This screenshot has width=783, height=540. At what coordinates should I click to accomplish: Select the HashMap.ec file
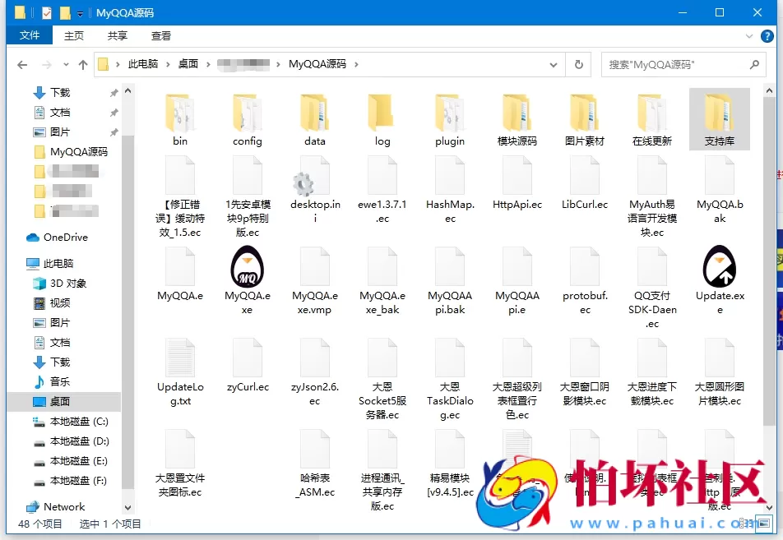tap(449, 183)
